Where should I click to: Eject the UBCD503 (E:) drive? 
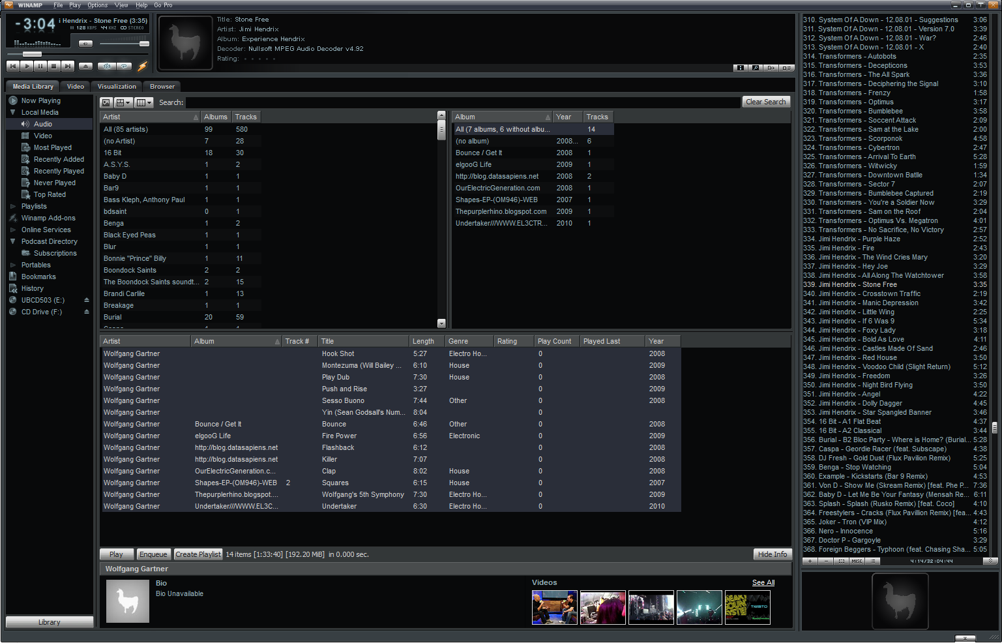pyautogui.click(x=86, y=300)
